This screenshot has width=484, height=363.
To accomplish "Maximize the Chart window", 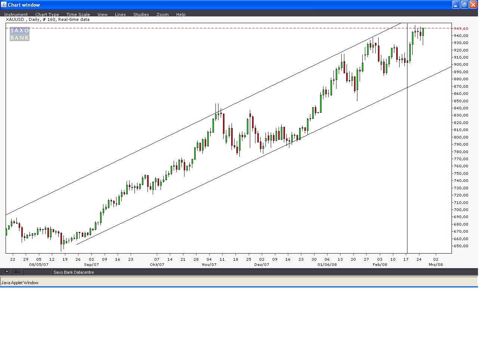I will [x=464, y=5].
